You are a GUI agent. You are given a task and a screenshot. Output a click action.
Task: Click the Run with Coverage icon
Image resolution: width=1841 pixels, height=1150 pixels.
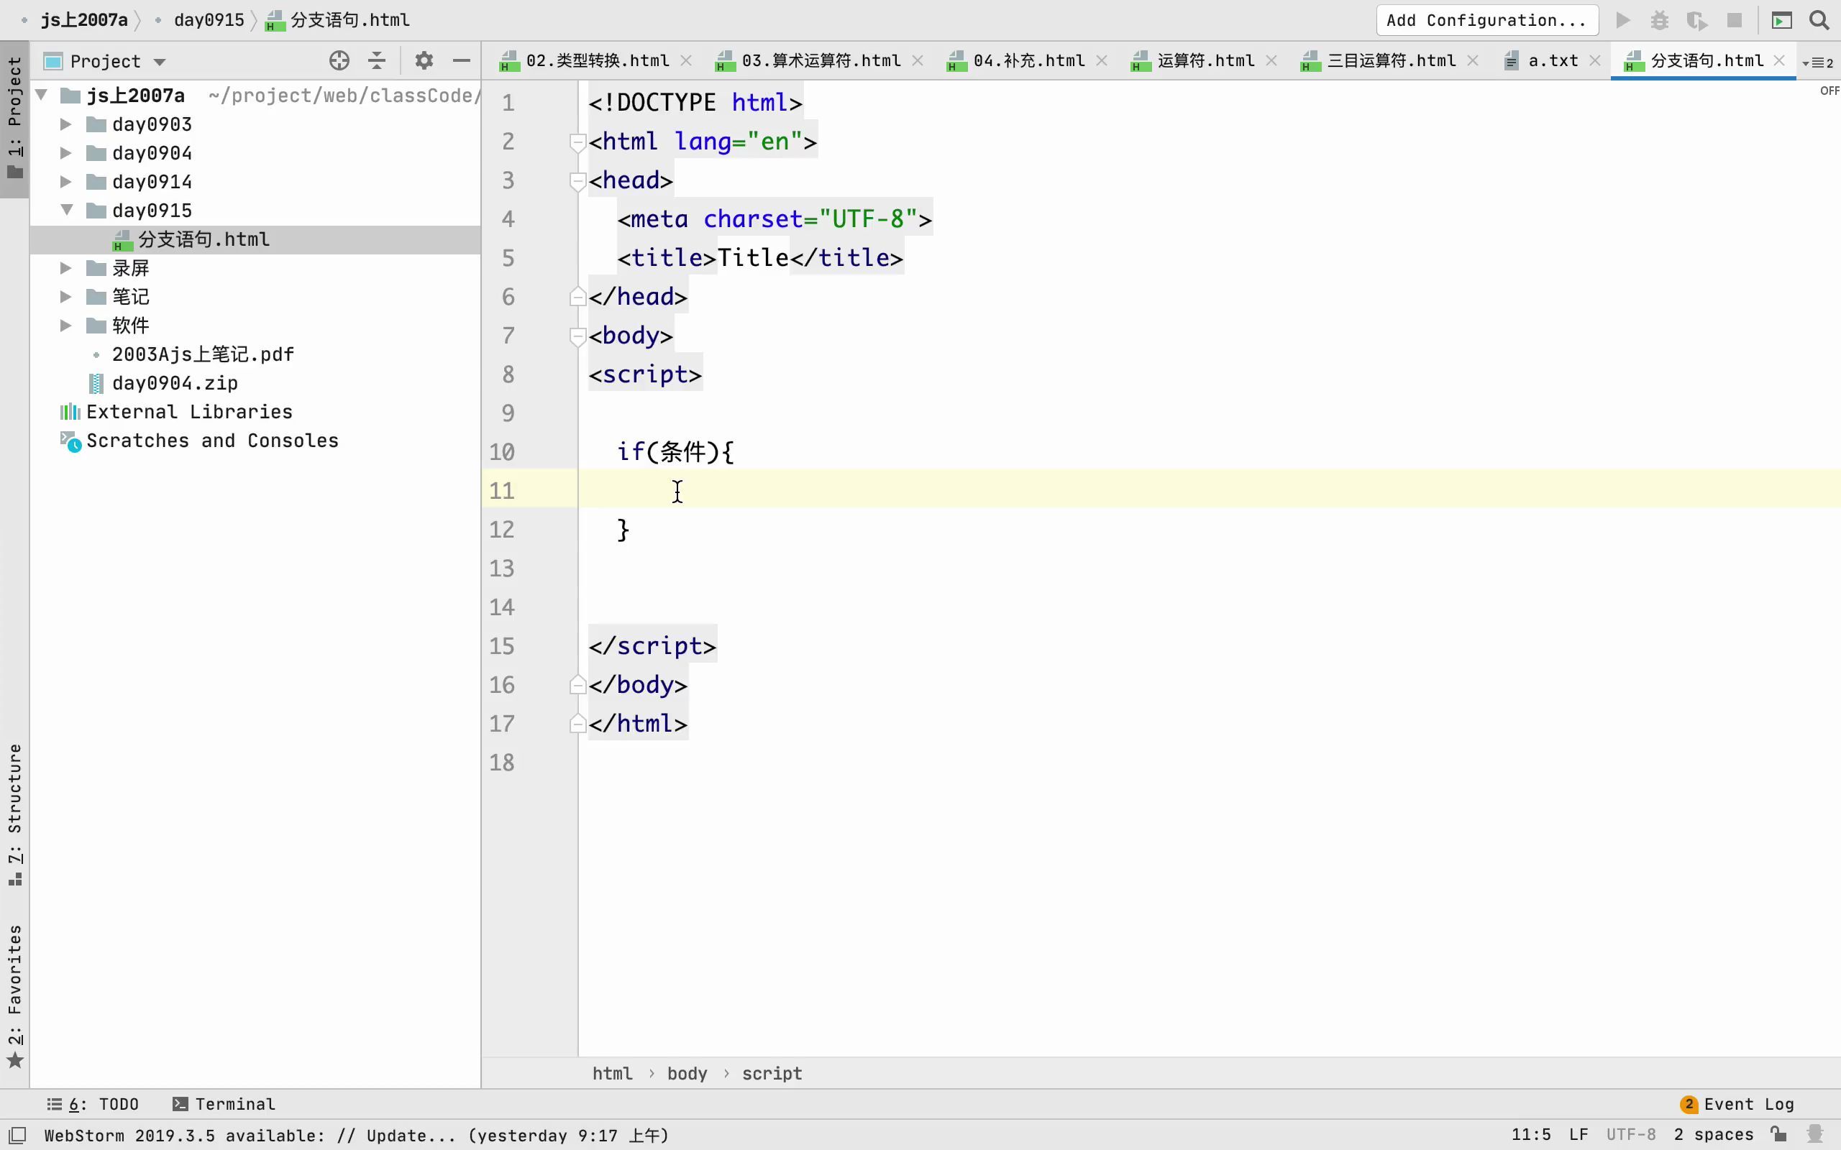pos(1696,21)
